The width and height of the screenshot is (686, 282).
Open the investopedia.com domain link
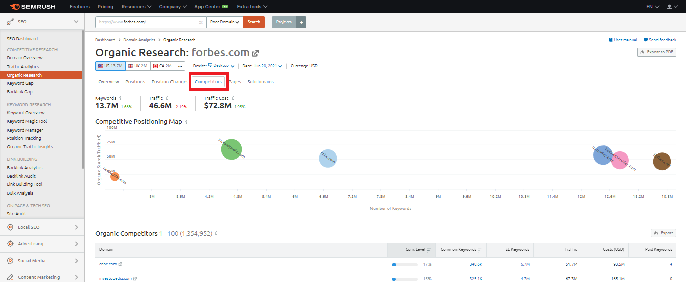(x=116, y=278)
